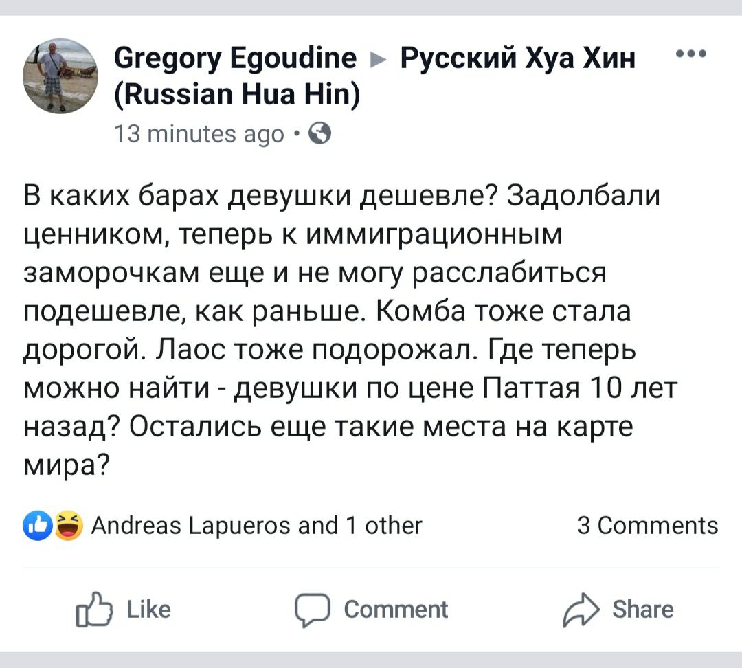
Task: Open Andreas Lapueros name in reactions
Action: coord(188,526)
